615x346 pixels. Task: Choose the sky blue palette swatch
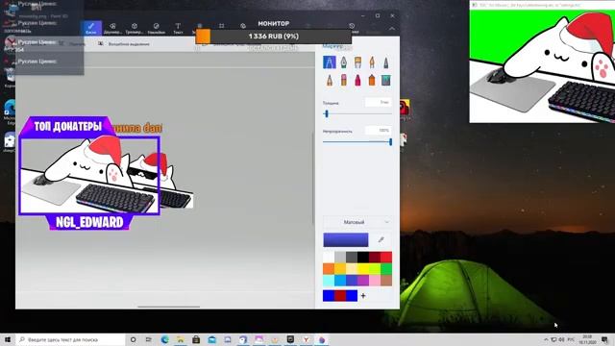tap(340, 280)
